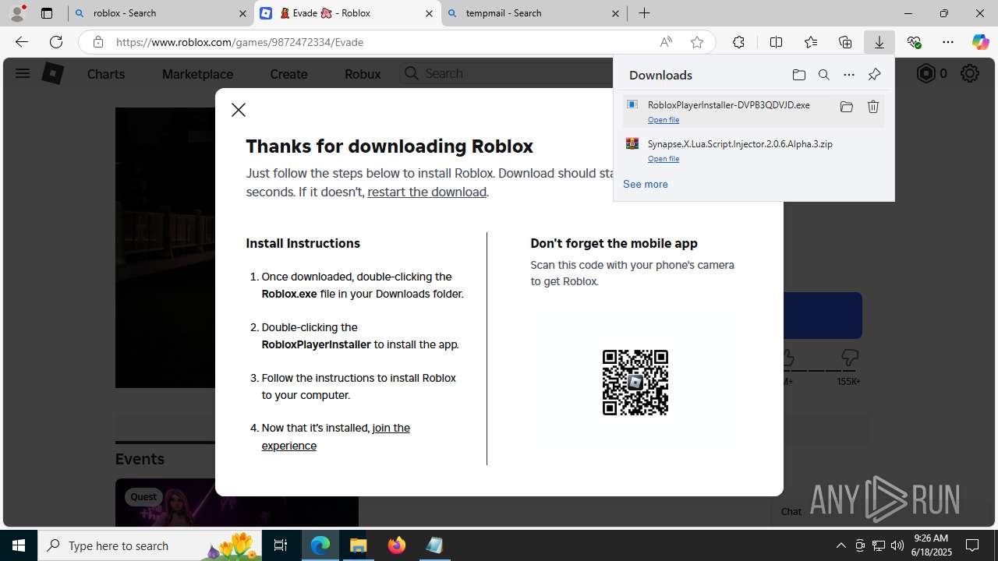Dislike the experience thumbs down icon
Viewport: 998px width, 561px height.
[849, 358]
